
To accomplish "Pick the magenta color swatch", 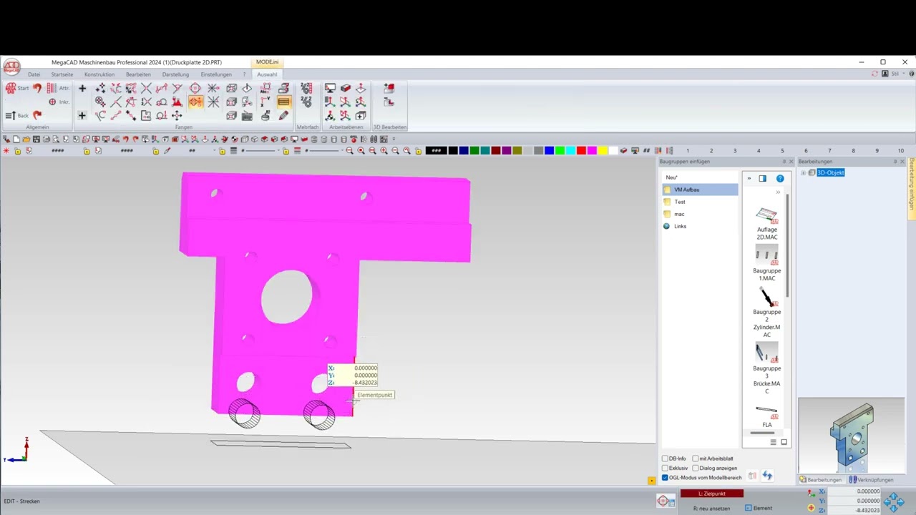I will [x=592, y=150].
